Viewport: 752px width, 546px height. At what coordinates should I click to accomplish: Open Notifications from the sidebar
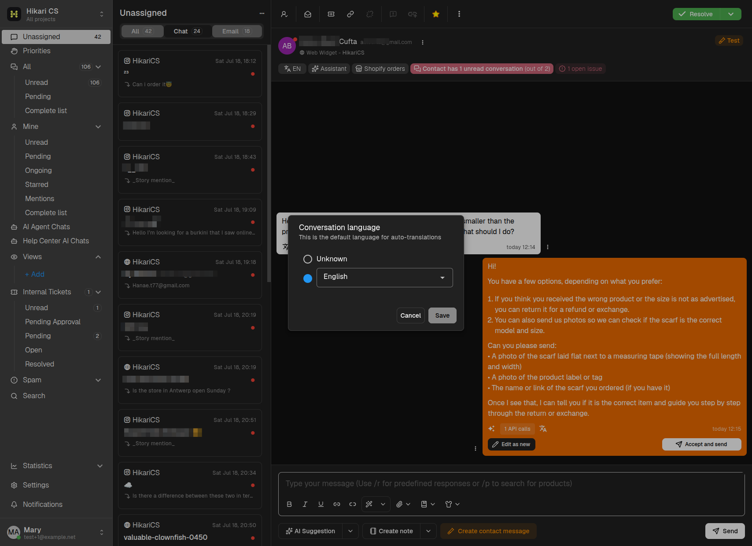point(56,504)
